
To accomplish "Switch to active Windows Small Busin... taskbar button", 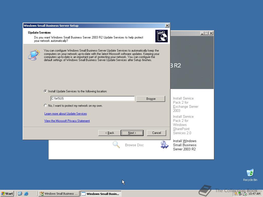I will click(101, 194).
